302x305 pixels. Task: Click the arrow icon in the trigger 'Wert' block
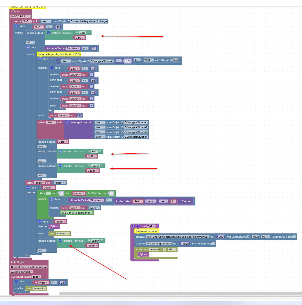[36, 283]
